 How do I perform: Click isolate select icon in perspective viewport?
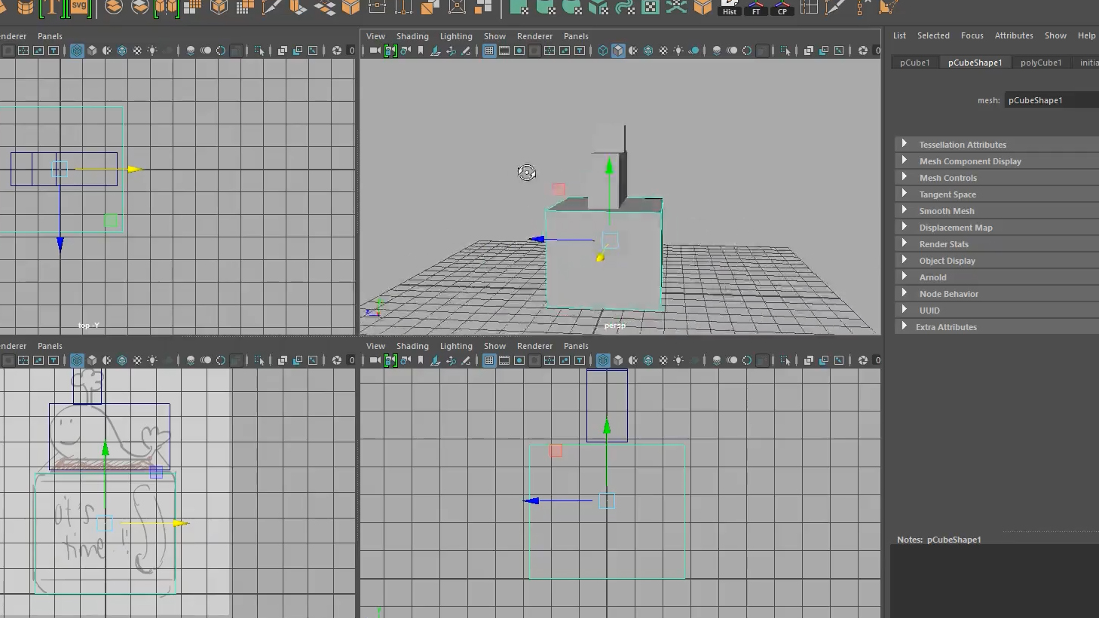click(x=785, y=50)
